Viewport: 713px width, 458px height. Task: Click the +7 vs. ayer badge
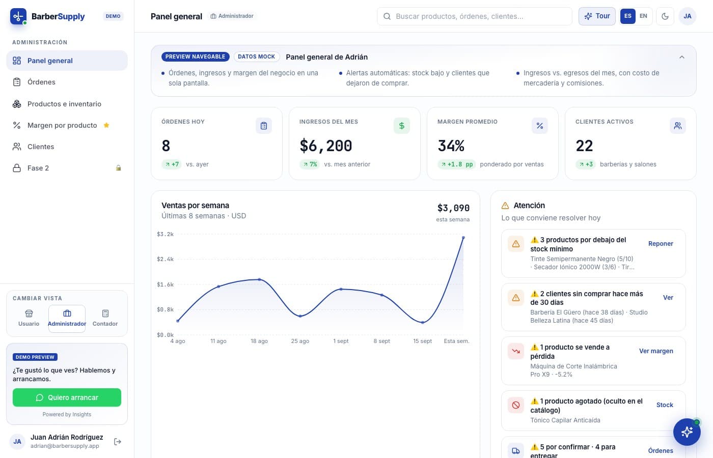point(172,164)
